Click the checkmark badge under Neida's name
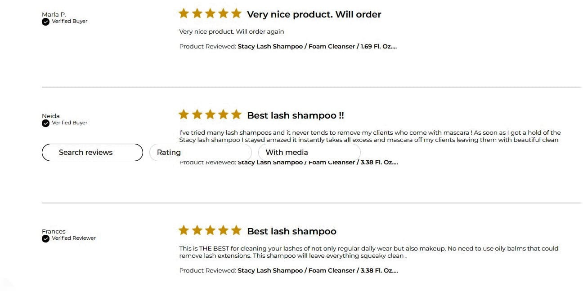The height and width of the screenshot is (291, 583). tap(45, 123)
